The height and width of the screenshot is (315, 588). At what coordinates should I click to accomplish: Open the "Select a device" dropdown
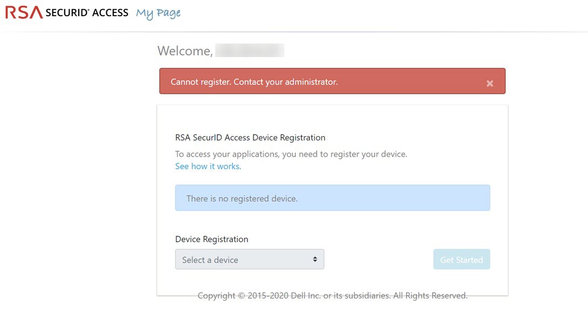(x=249, y=260)
